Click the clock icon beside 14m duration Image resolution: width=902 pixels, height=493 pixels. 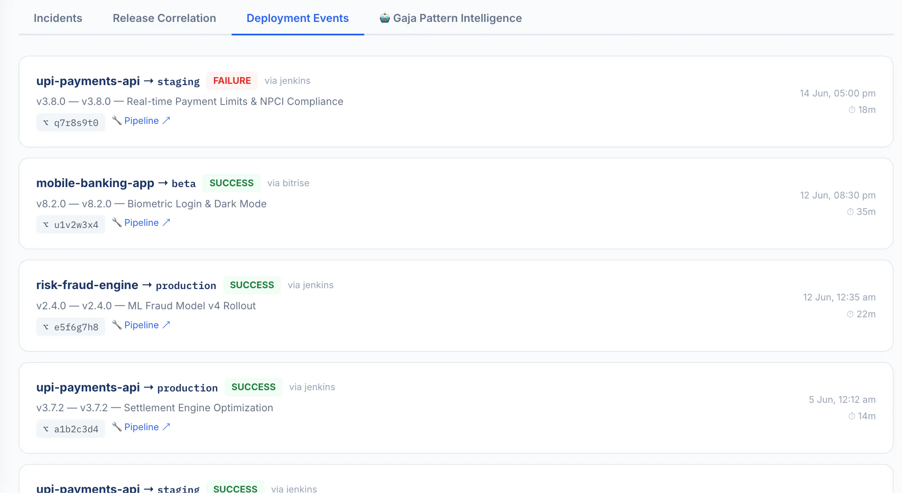click(x=851, y=416)
